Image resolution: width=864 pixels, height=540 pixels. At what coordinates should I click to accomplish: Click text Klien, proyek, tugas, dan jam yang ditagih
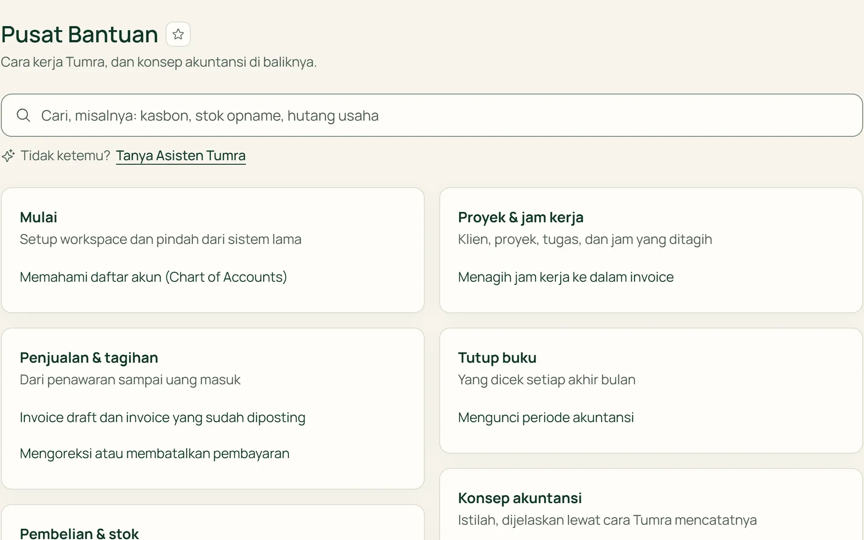click(x=585, y=239)
